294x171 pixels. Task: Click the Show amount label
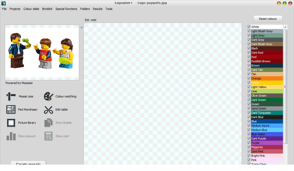point(27,136)
